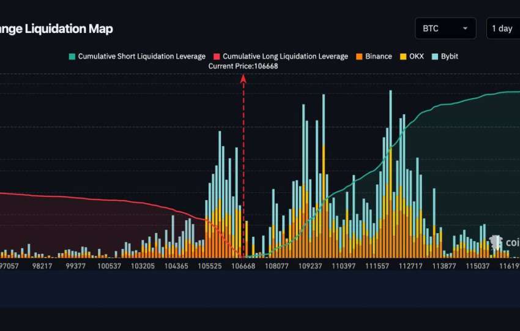Click the Current Price 106668 label

pyautogui.click(x=243, y=66)
